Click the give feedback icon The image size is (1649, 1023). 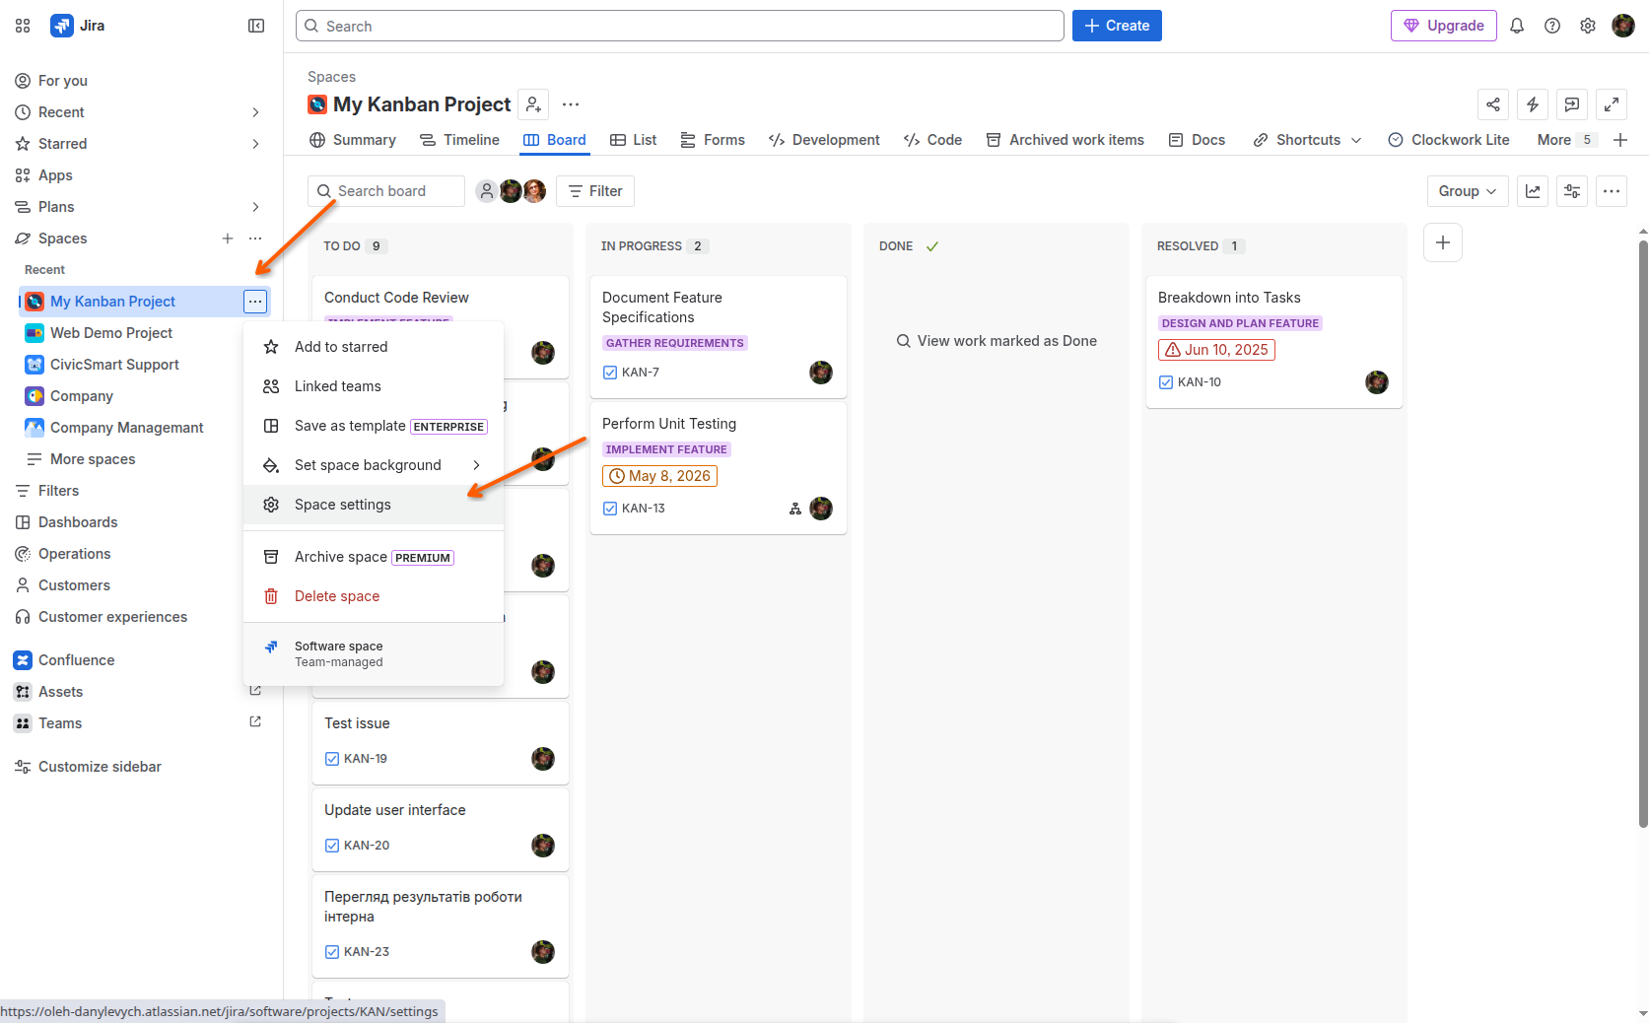coord(1572,104)
